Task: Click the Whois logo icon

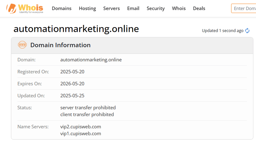Action: [25, 9]
